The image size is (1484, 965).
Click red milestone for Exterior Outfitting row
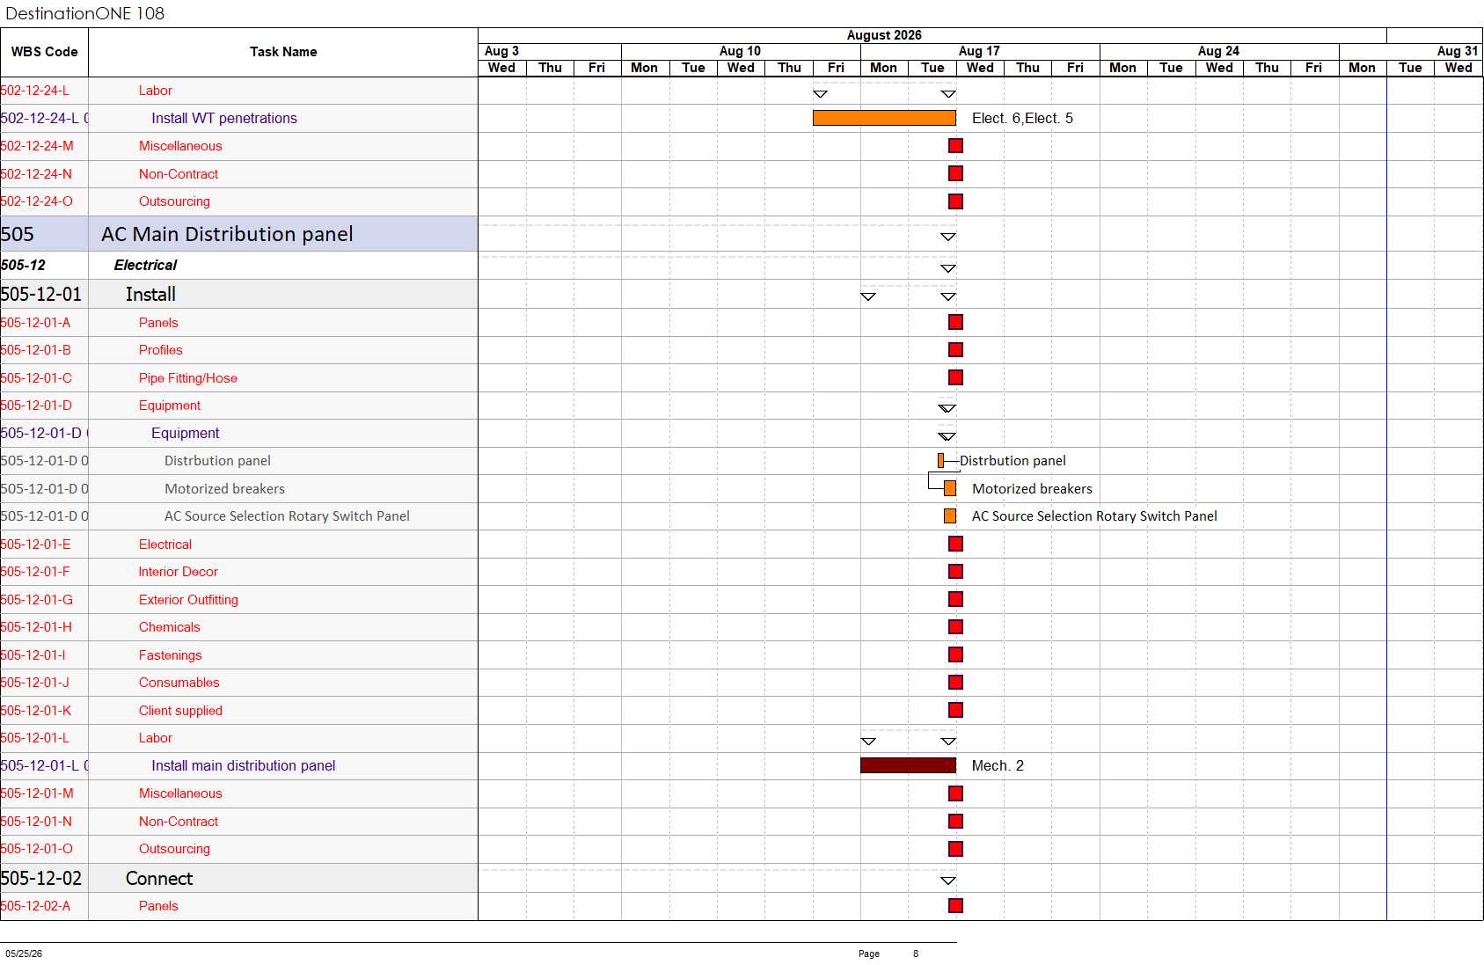[x=955, y=599]
